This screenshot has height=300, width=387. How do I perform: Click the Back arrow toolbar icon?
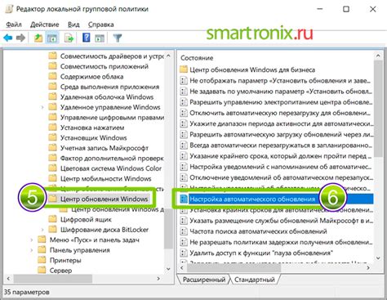coord(8,38)
